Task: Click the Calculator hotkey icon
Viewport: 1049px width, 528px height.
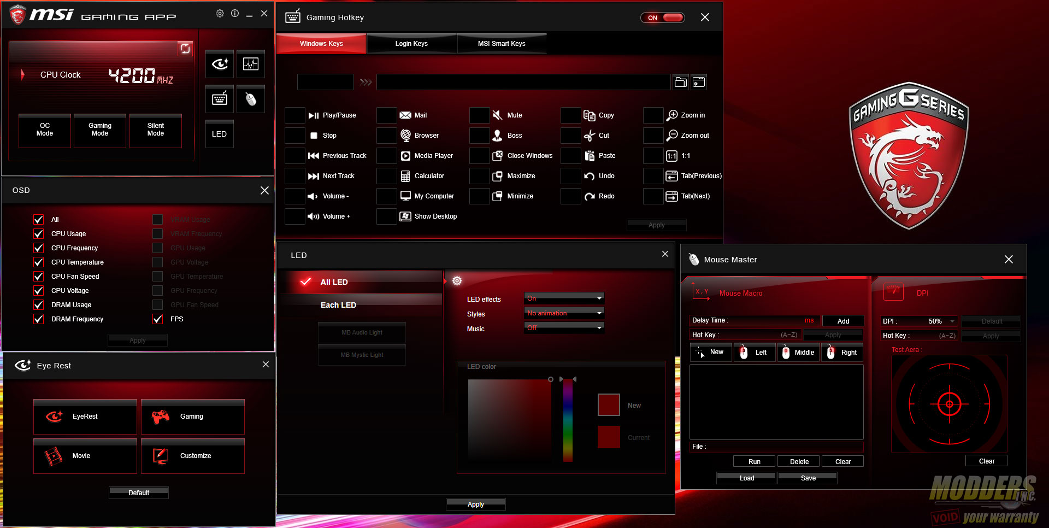Action: pos(405,176)
